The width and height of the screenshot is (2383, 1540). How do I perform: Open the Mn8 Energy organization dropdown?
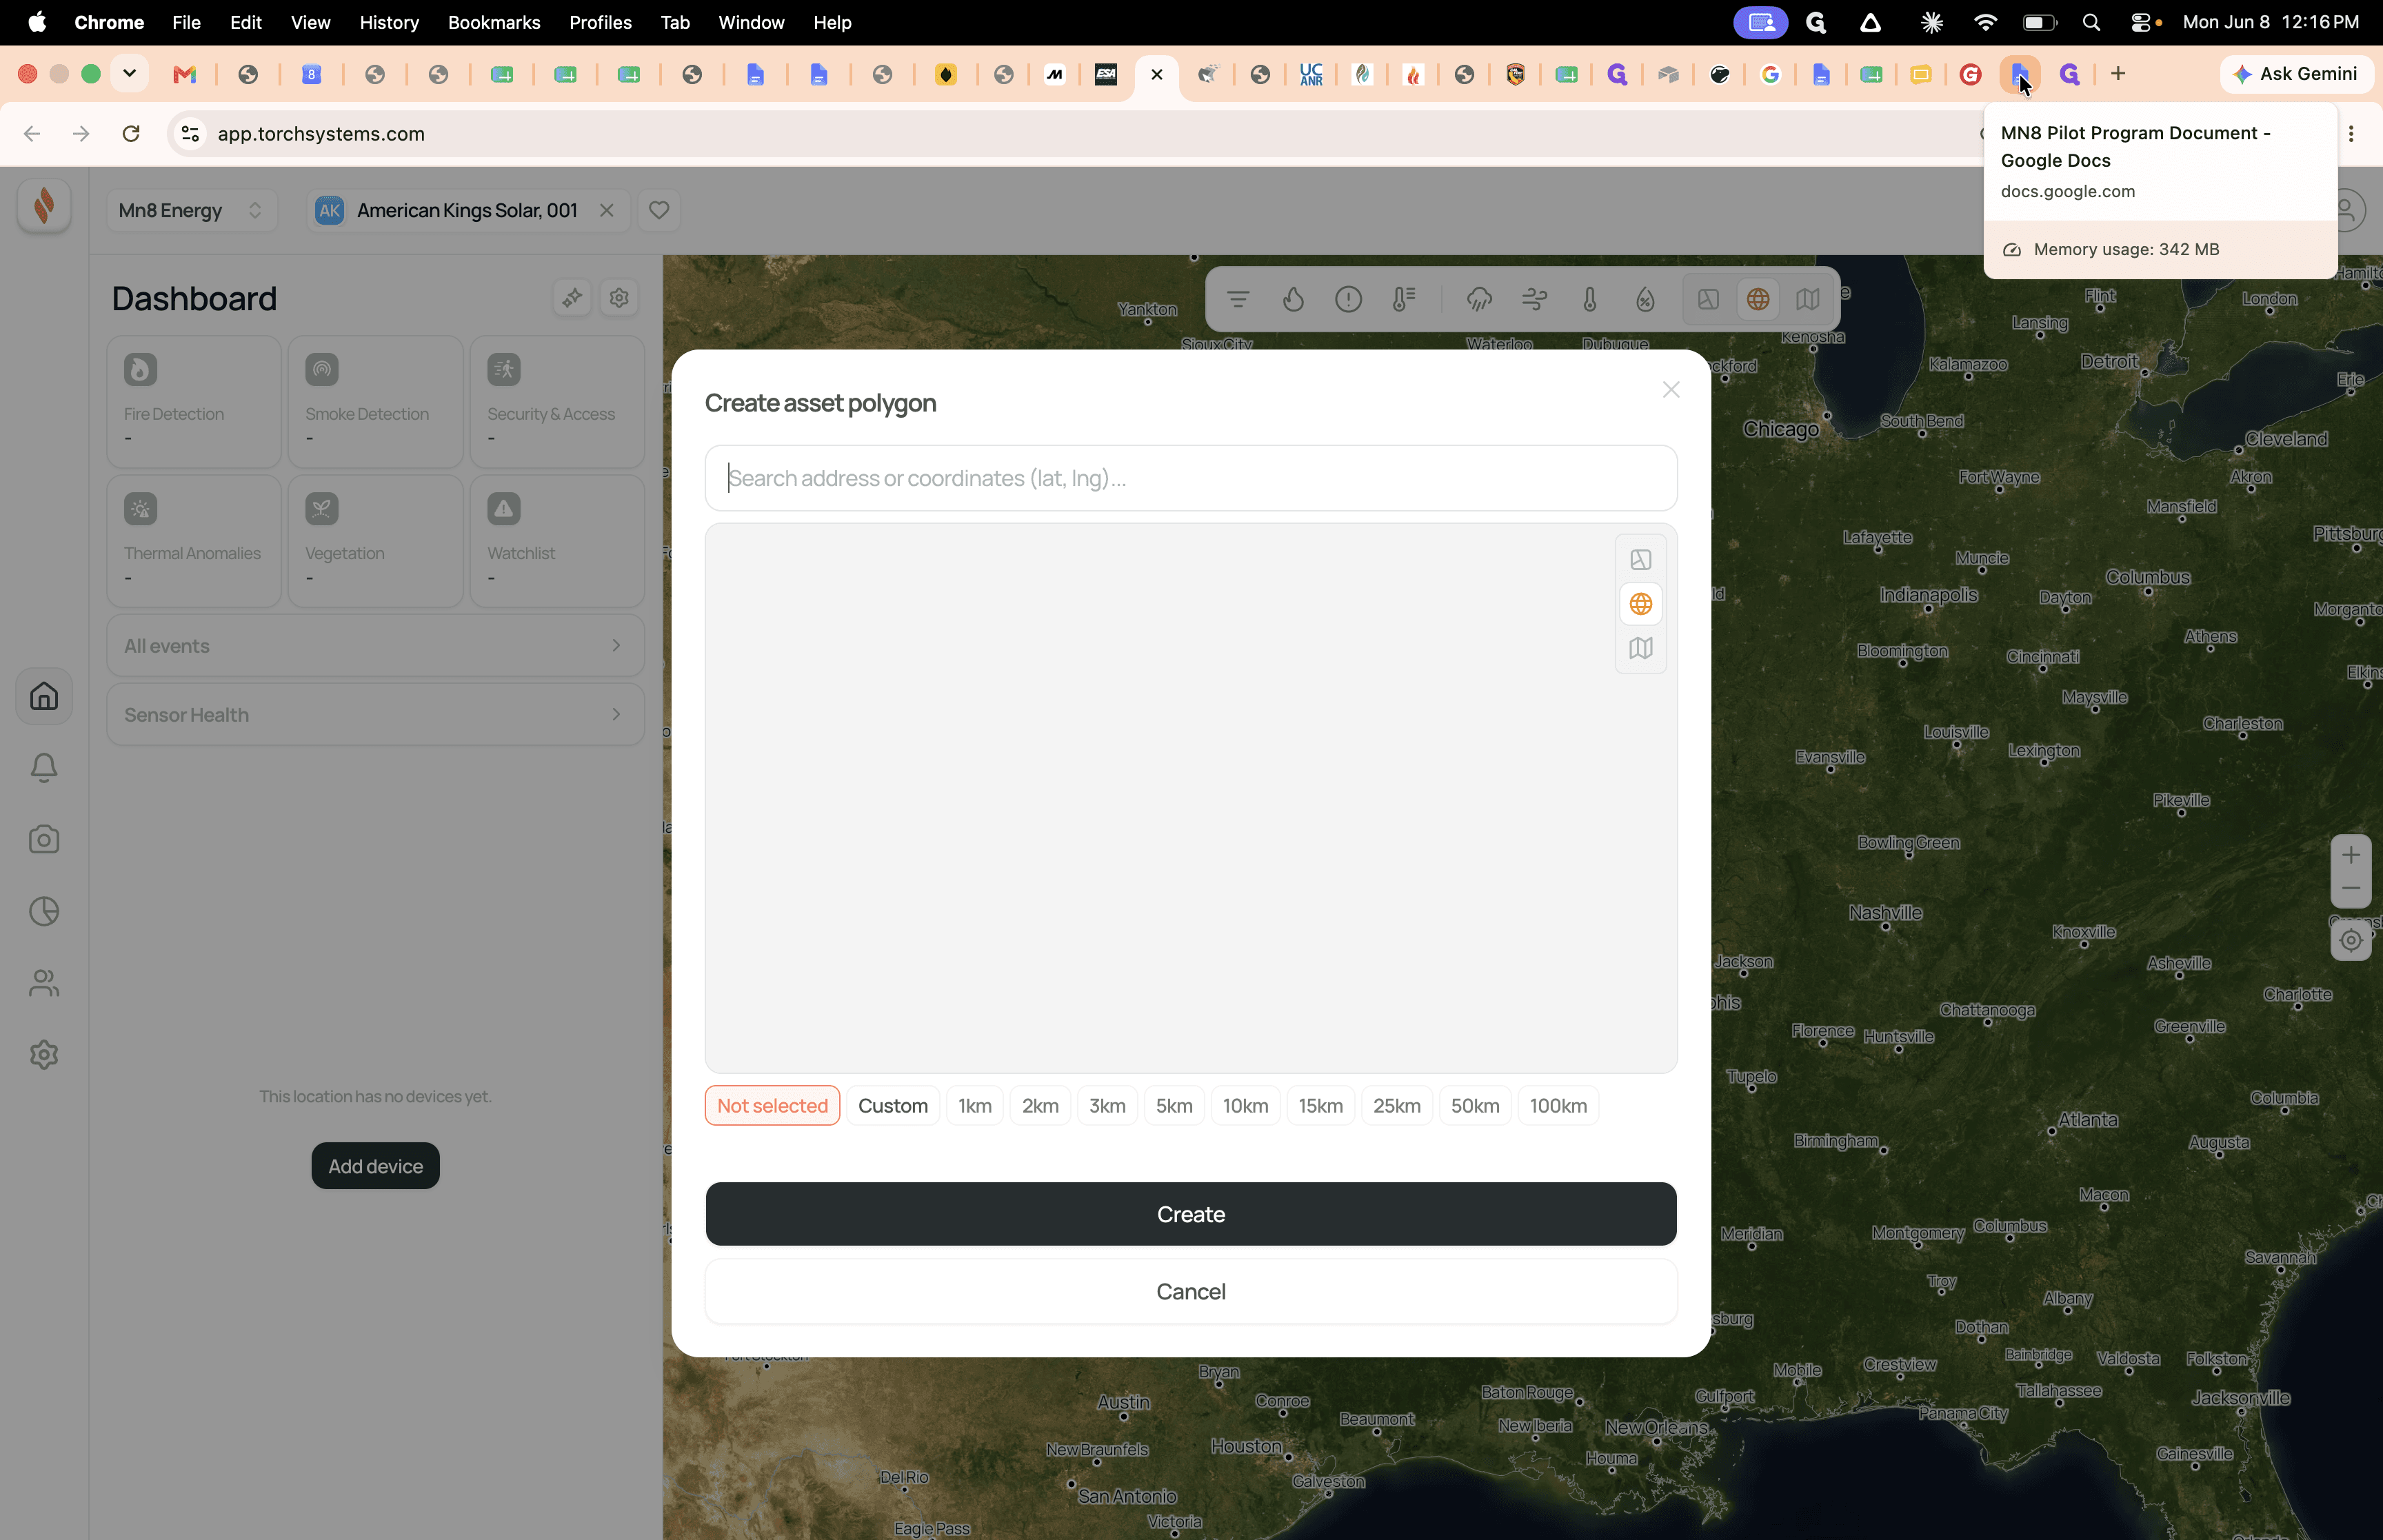click(x=191, y=210)
